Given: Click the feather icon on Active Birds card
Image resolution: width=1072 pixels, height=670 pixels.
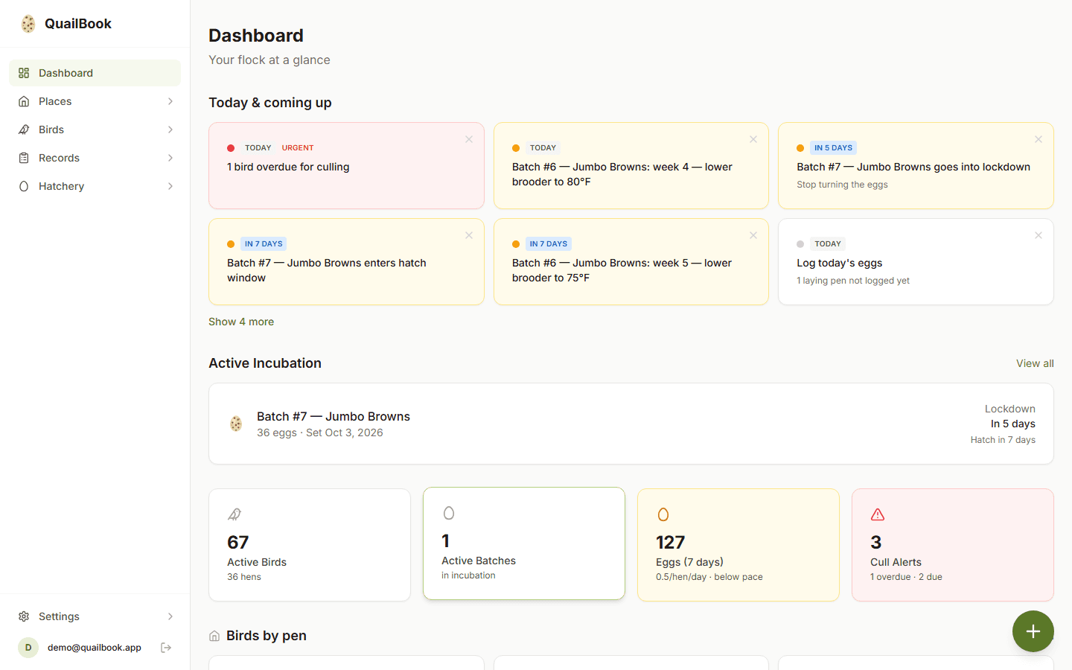Looking at the screenshot, I should pyautogui.click(x=234, y=514).
